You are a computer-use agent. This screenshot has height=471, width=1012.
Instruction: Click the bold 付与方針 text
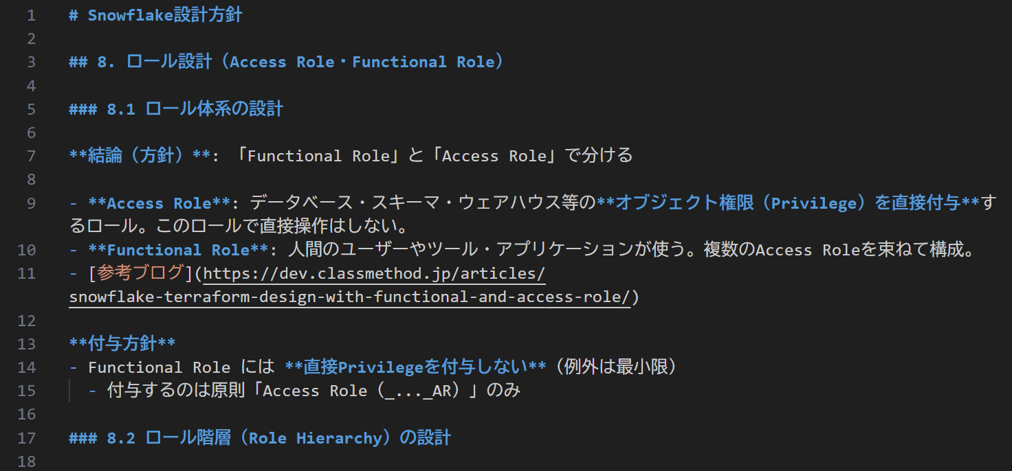122,344
